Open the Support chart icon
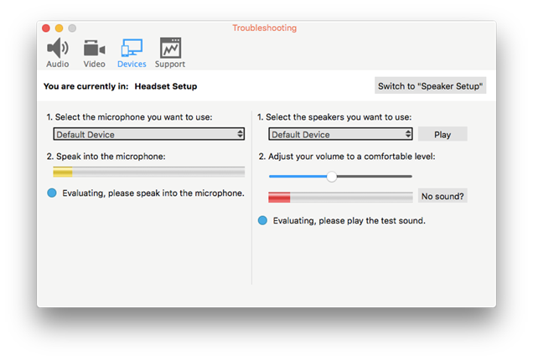Screen dimensions: 533x360 click(170, 48)
